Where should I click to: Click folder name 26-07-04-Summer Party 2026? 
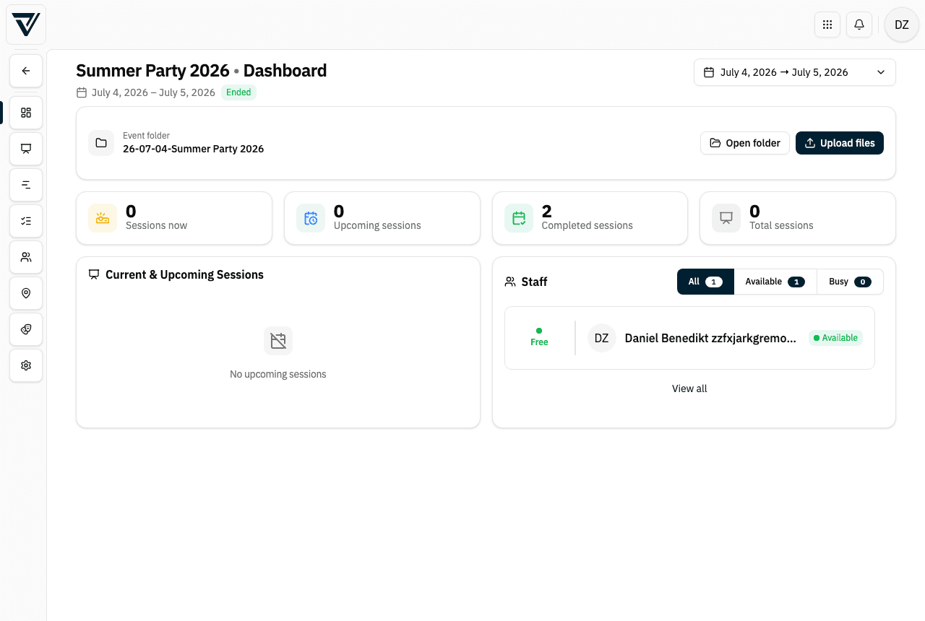coord(193,149)
